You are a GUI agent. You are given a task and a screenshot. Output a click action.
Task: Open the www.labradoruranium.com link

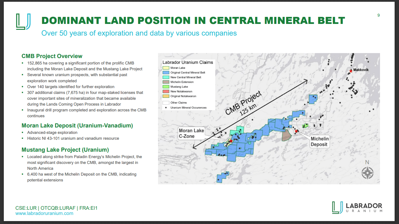pos(44,213)
